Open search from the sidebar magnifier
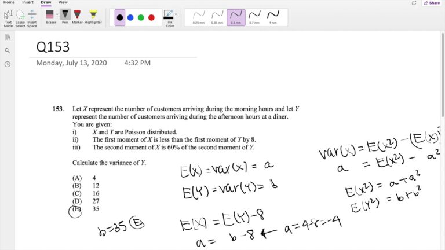445x250 pixels. [x=8, y=50]
